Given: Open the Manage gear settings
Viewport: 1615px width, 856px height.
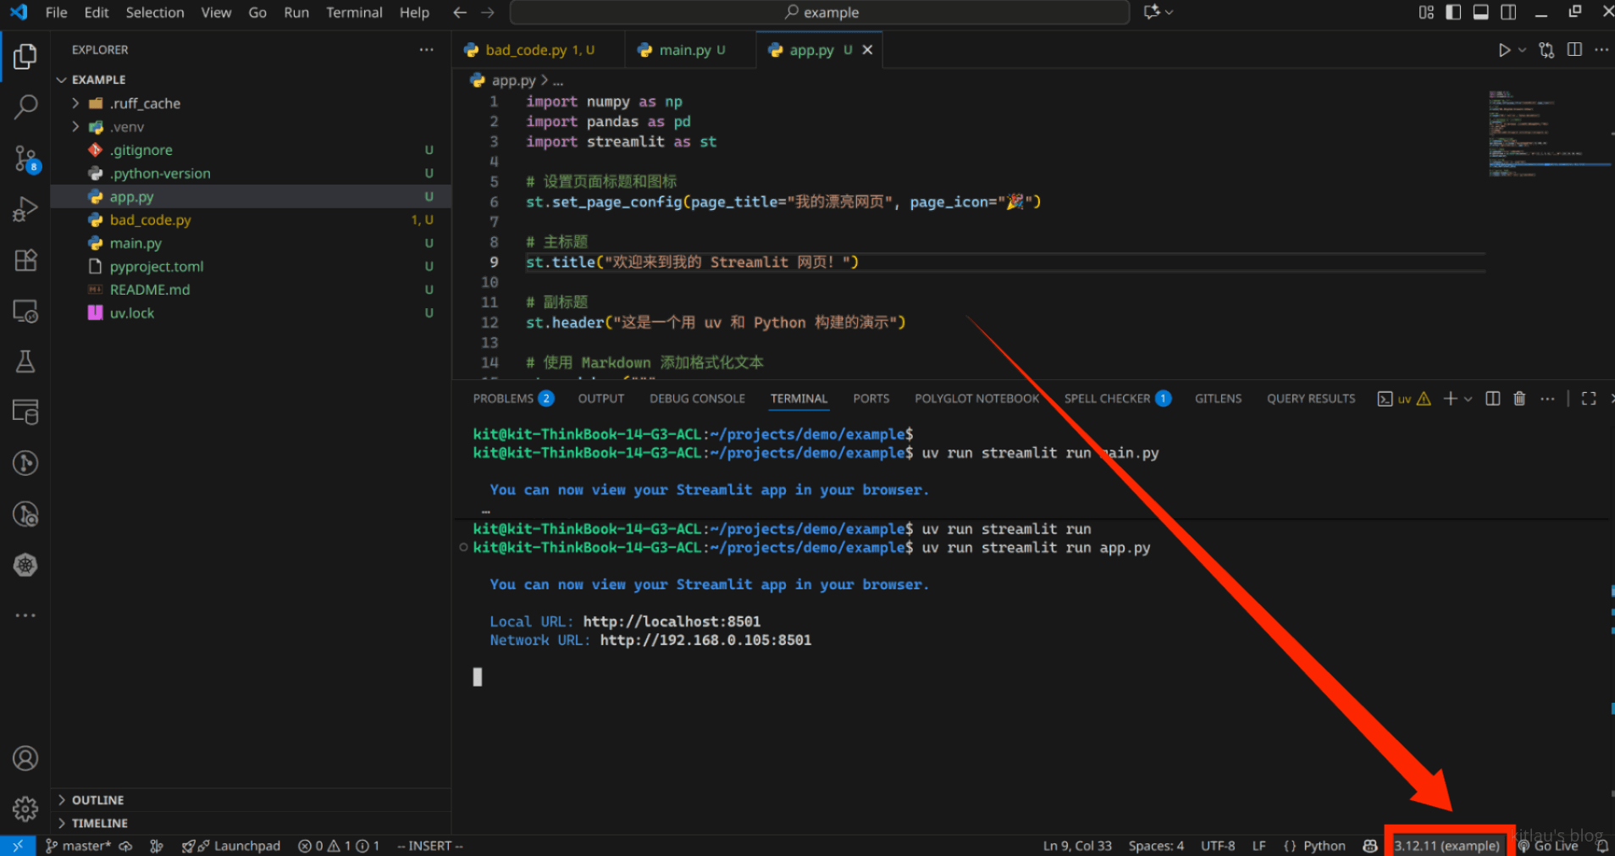Looking at the screenshot, I should point(25,809).
